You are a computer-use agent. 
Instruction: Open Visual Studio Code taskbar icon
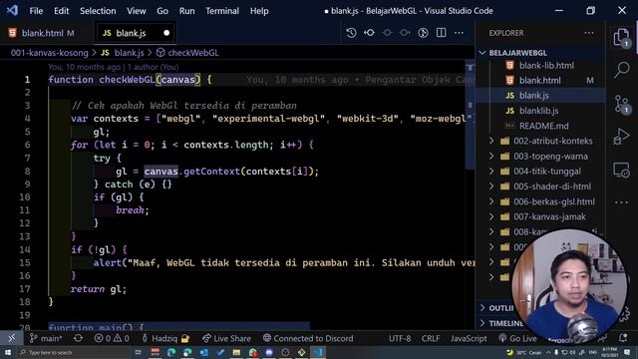pyautogui.click(x=318, y=352)
